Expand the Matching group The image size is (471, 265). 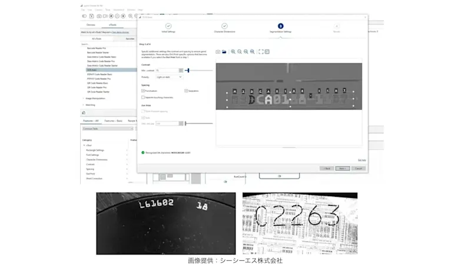click(84, 105)
